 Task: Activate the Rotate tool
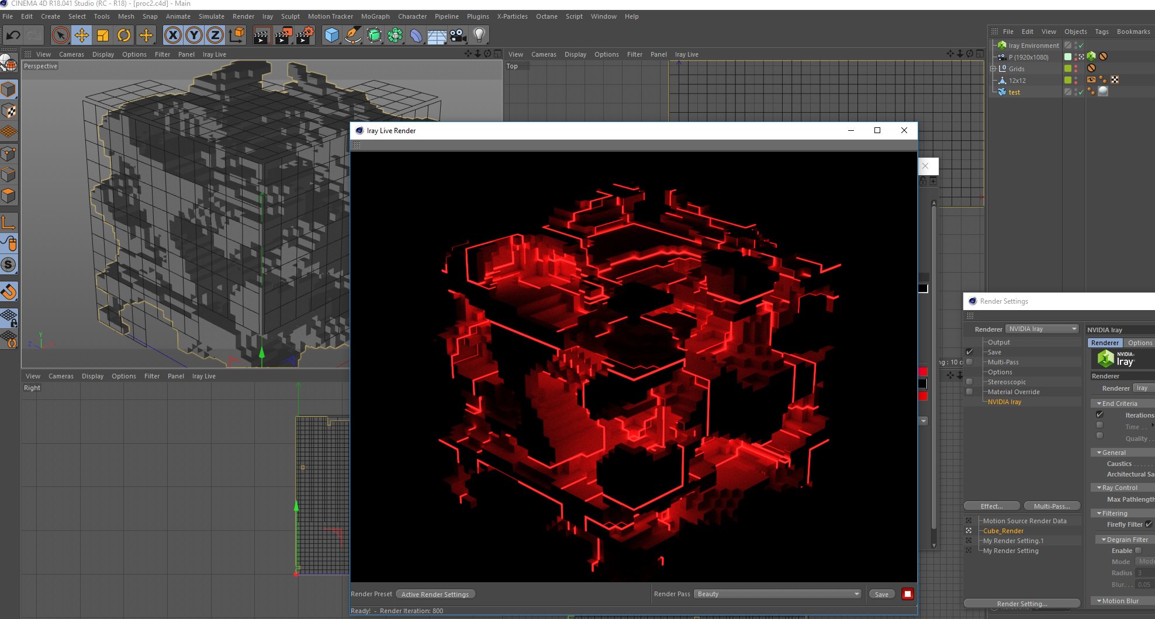(124, 36)
